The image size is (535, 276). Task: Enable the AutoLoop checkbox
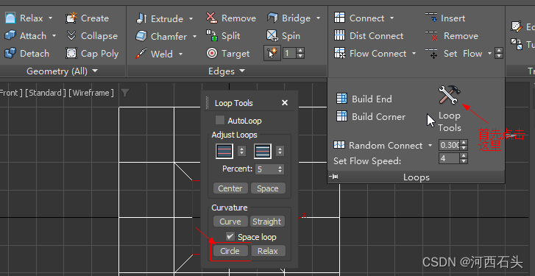point(220,121)
